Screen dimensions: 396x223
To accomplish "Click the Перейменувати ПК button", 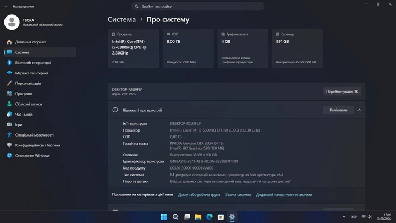I will point(342,91).
